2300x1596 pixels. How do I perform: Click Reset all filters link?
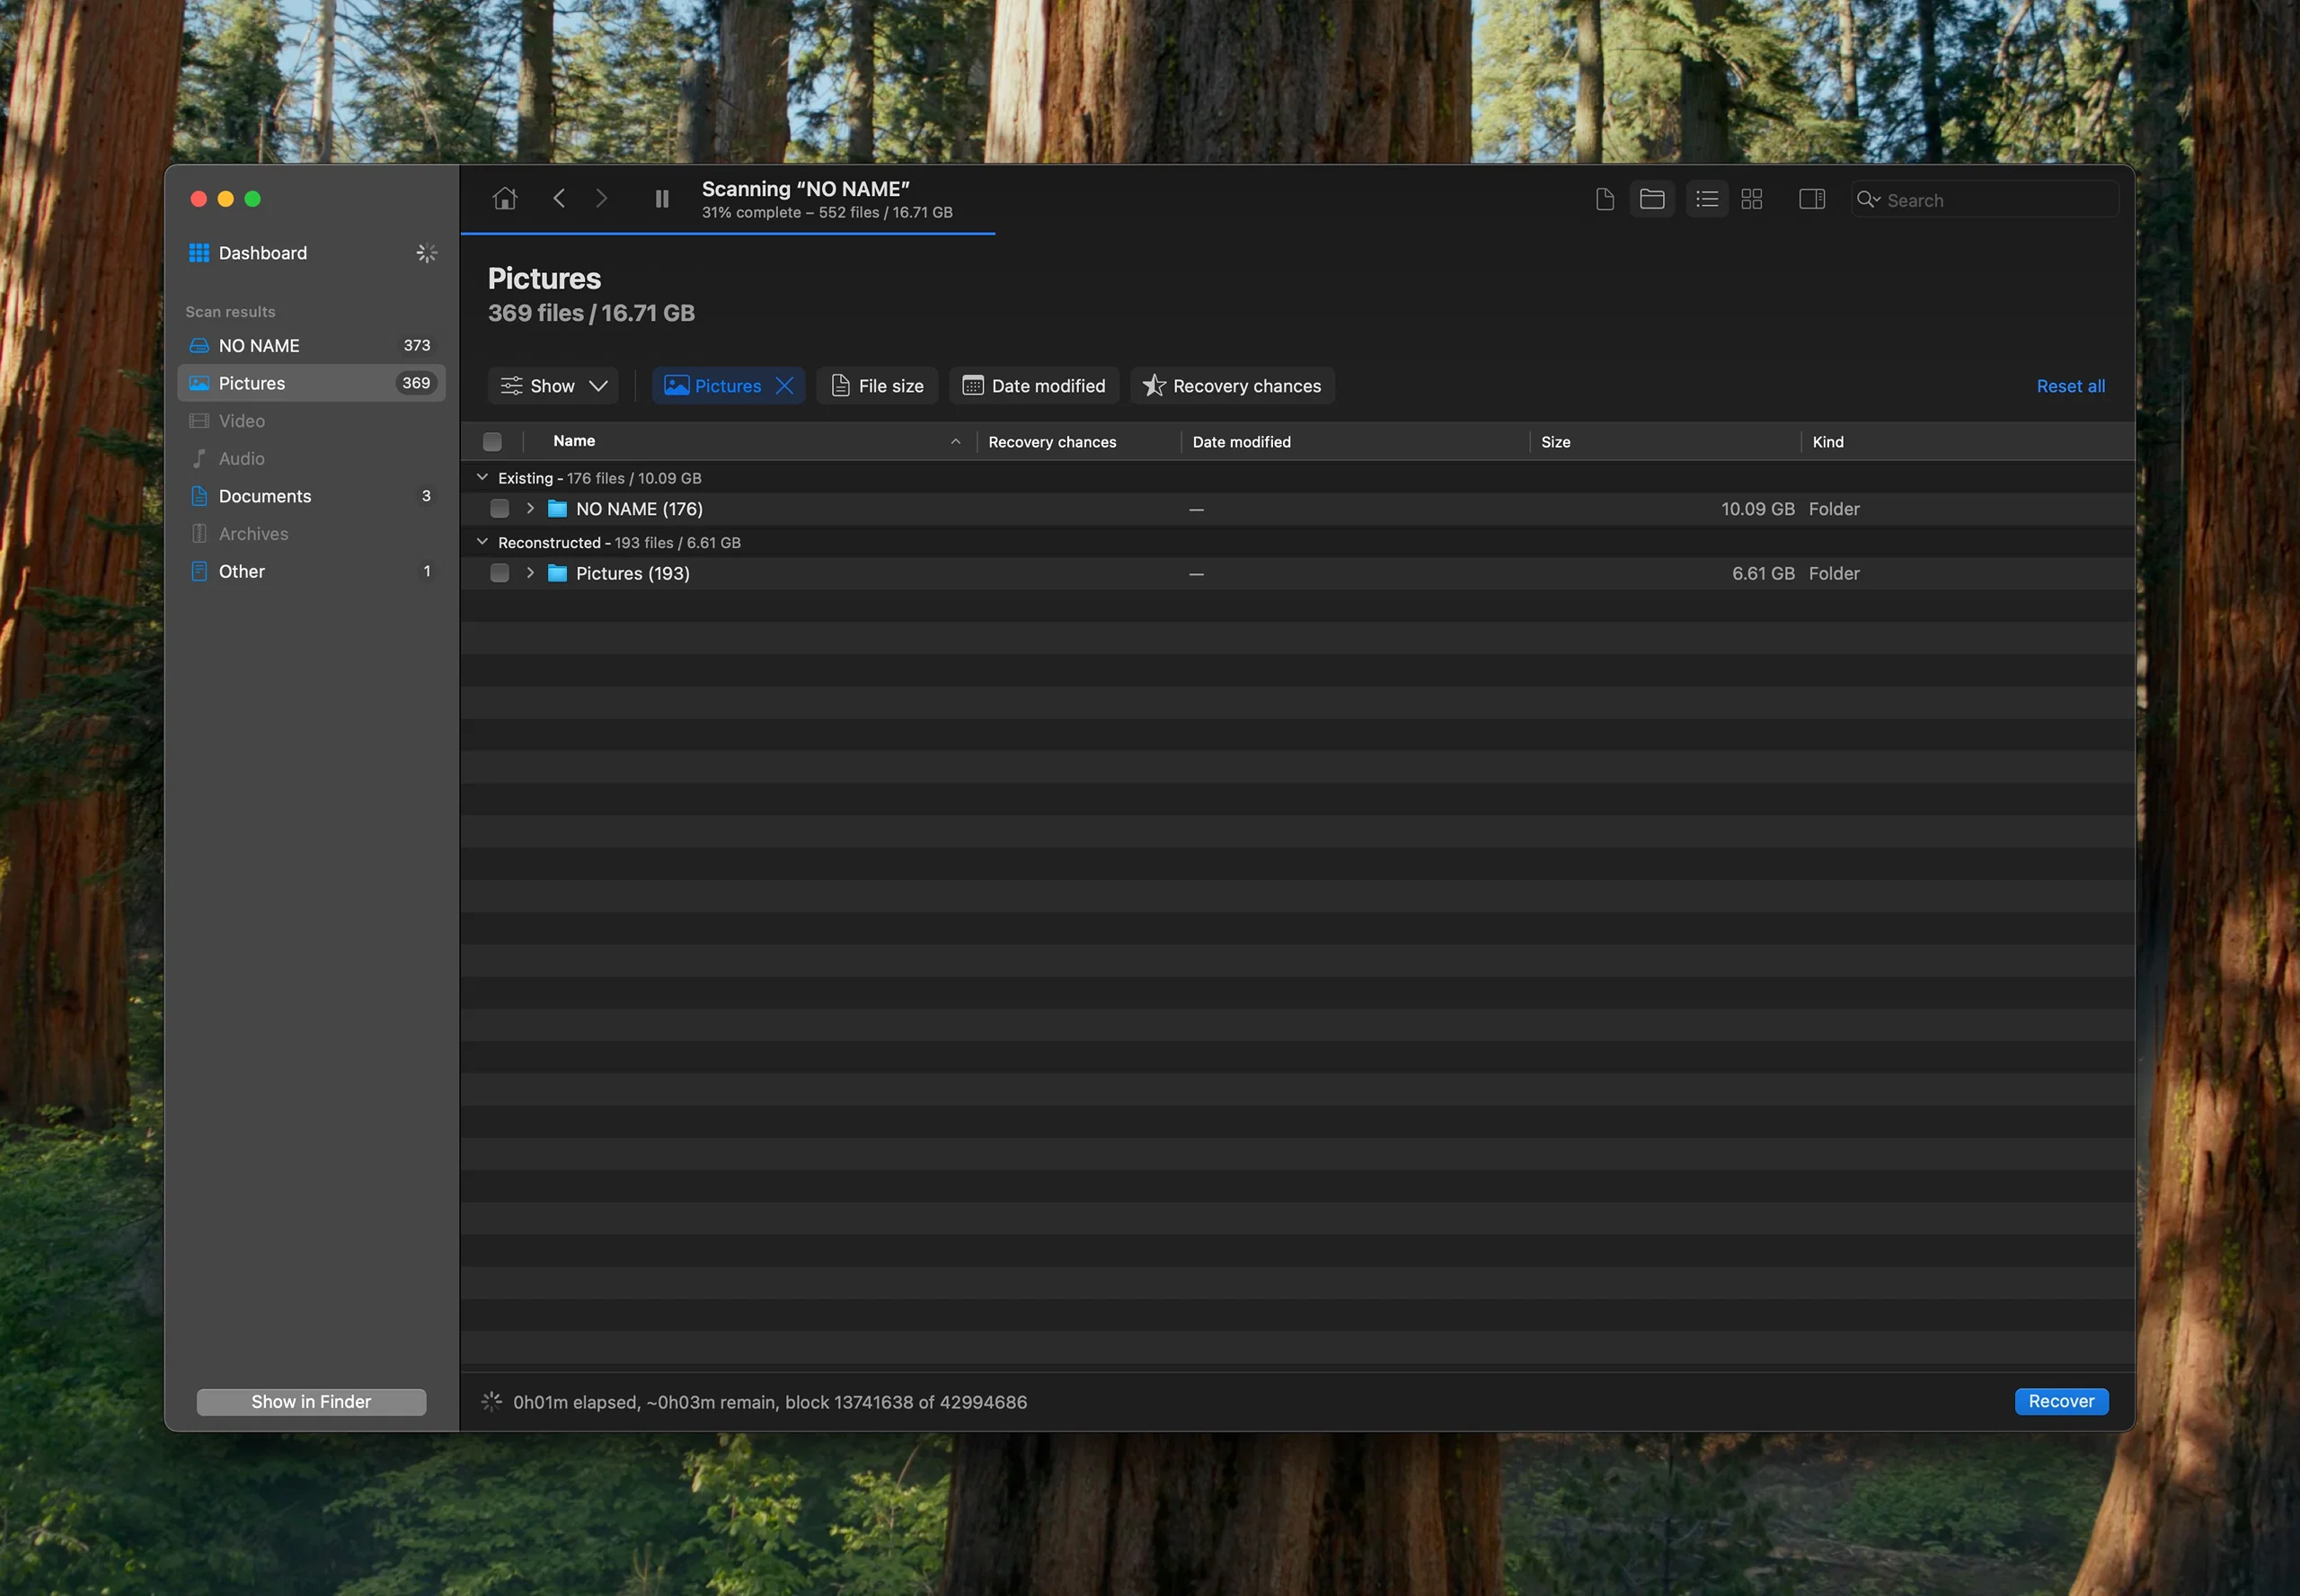[x=2069, y=385]
